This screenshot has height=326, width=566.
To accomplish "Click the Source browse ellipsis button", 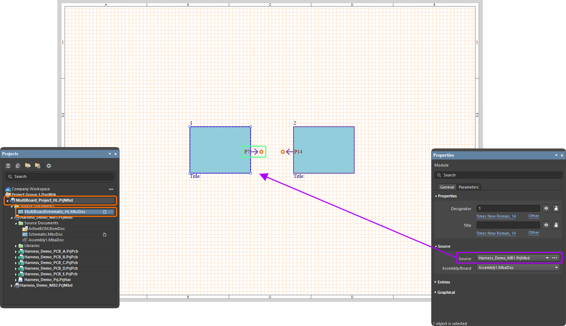I will [554, 258].
